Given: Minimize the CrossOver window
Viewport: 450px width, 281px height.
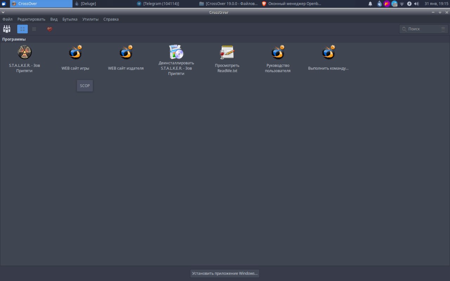Looking at the screenshot, I should coord(433,12).
